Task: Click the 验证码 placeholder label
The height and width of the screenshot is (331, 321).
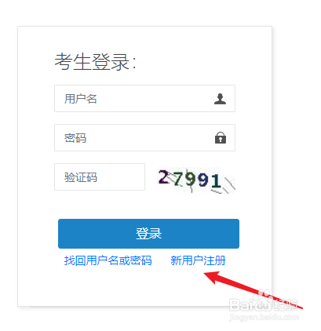Action: point(81,177)
